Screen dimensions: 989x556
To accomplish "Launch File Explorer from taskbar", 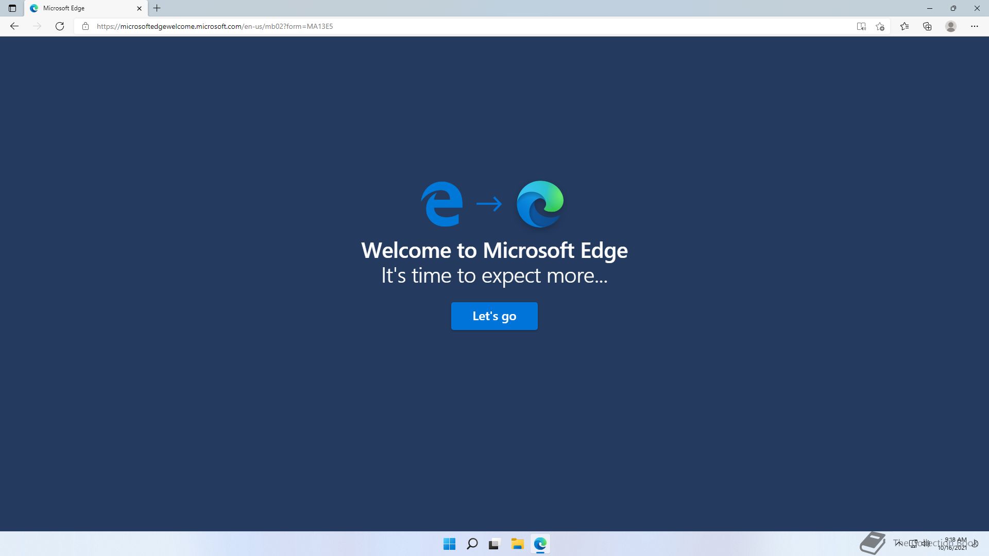I will coord(517,544).
